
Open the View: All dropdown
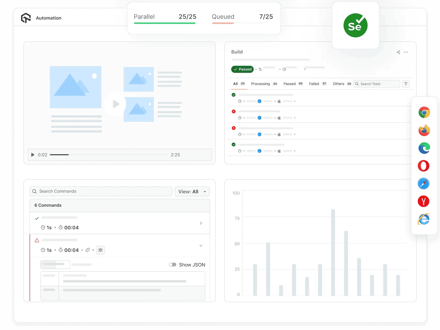click(x=192, y=192)
